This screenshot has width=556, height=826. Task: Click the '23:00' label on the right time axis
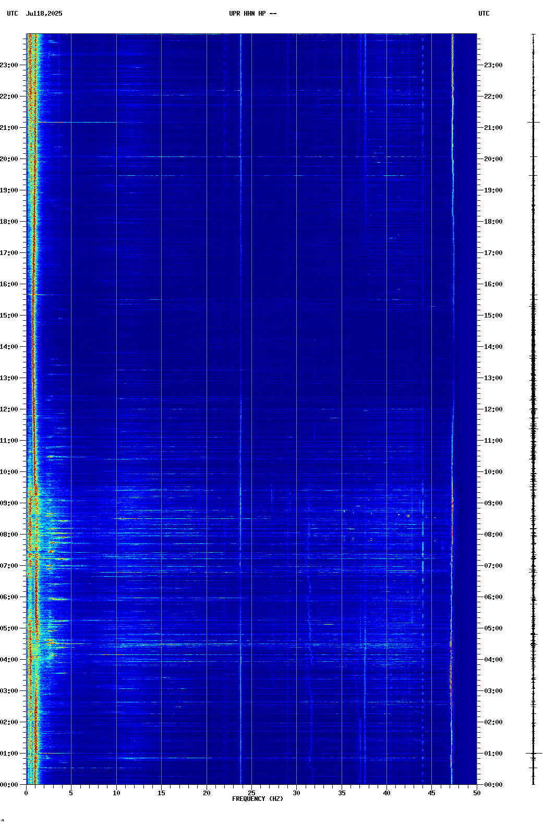493,65
